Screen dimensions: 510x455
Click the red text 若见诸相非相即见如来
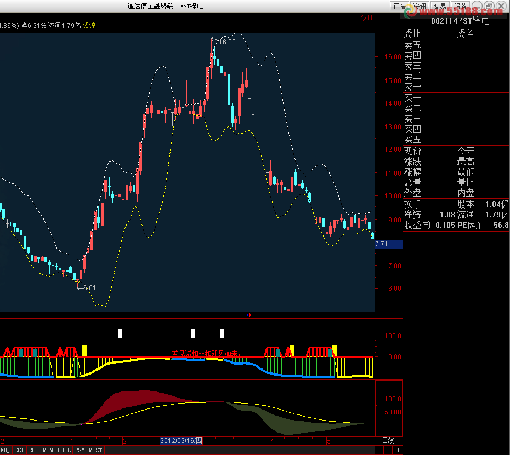pyautogui.click(x=207, y=353)
